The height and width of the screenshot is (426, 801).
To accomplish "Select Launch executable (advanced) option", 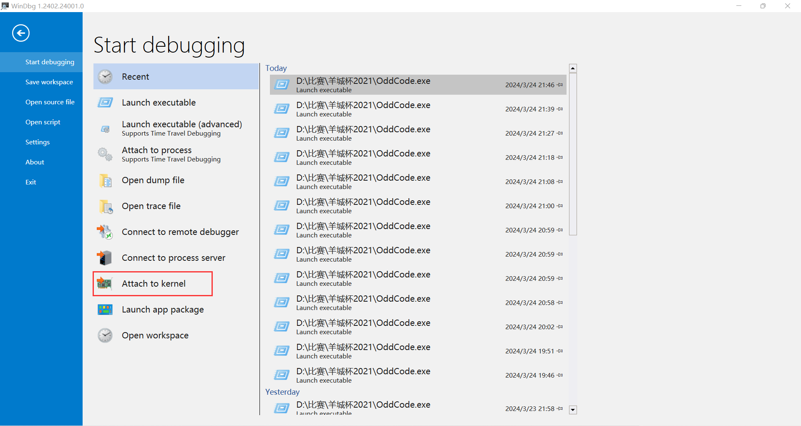I will 176,129.
